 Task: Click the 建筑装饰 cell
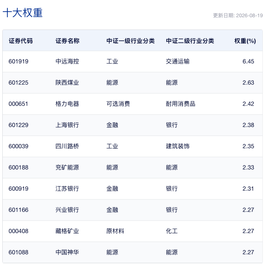[178, 146]
